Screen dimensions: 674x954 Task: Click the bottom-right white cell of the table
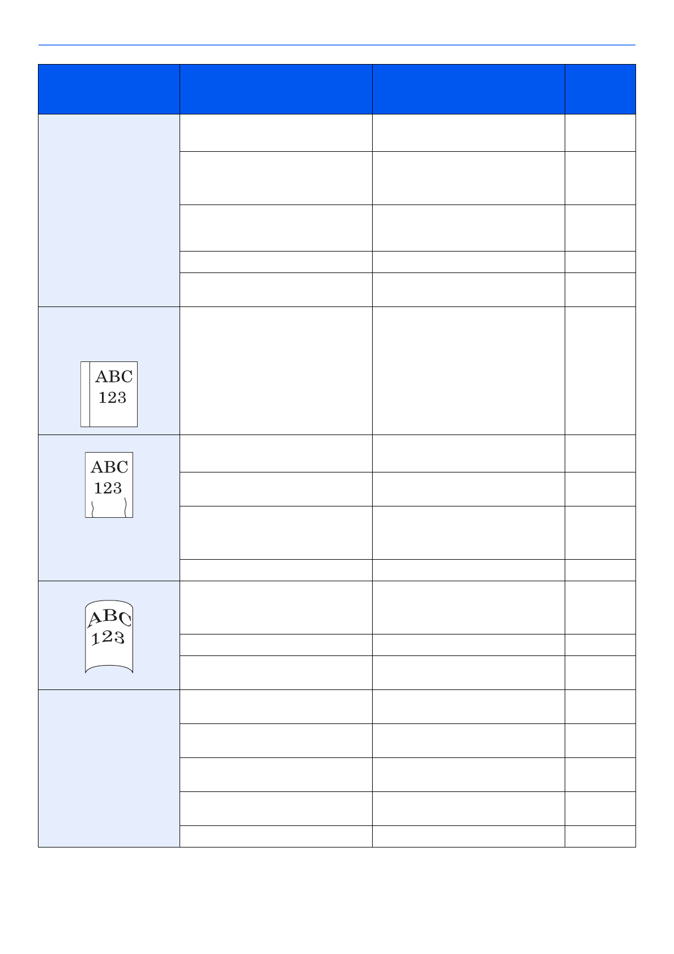(600, 836)
